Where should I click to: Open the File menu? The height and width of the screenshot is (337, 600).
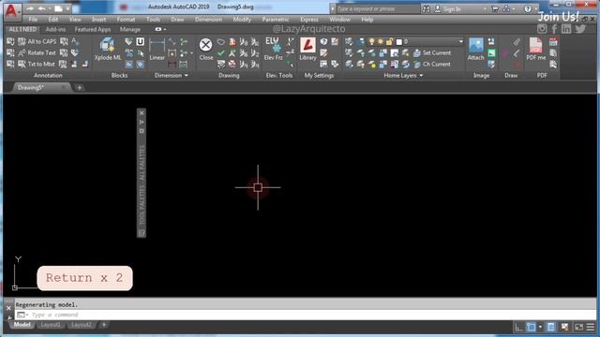[x=33, y=19]
